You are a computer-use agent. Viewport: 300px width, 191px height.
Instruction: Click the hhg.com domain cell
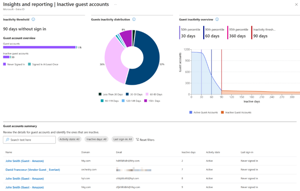[x=86, y=187]
